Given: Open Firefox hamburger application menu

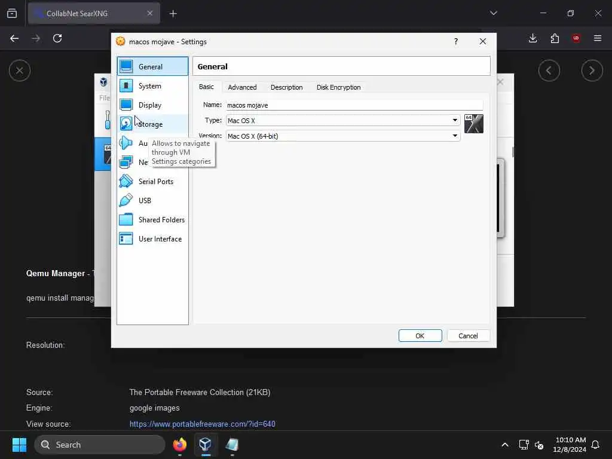Looking at the screenshot, I should [598, 38].
